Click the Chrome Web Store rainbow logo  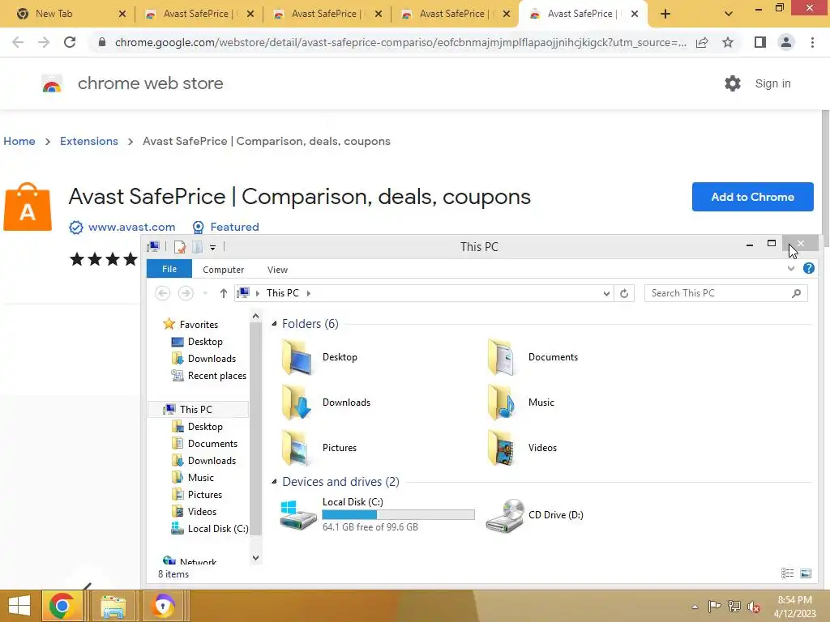pos(52,83)
